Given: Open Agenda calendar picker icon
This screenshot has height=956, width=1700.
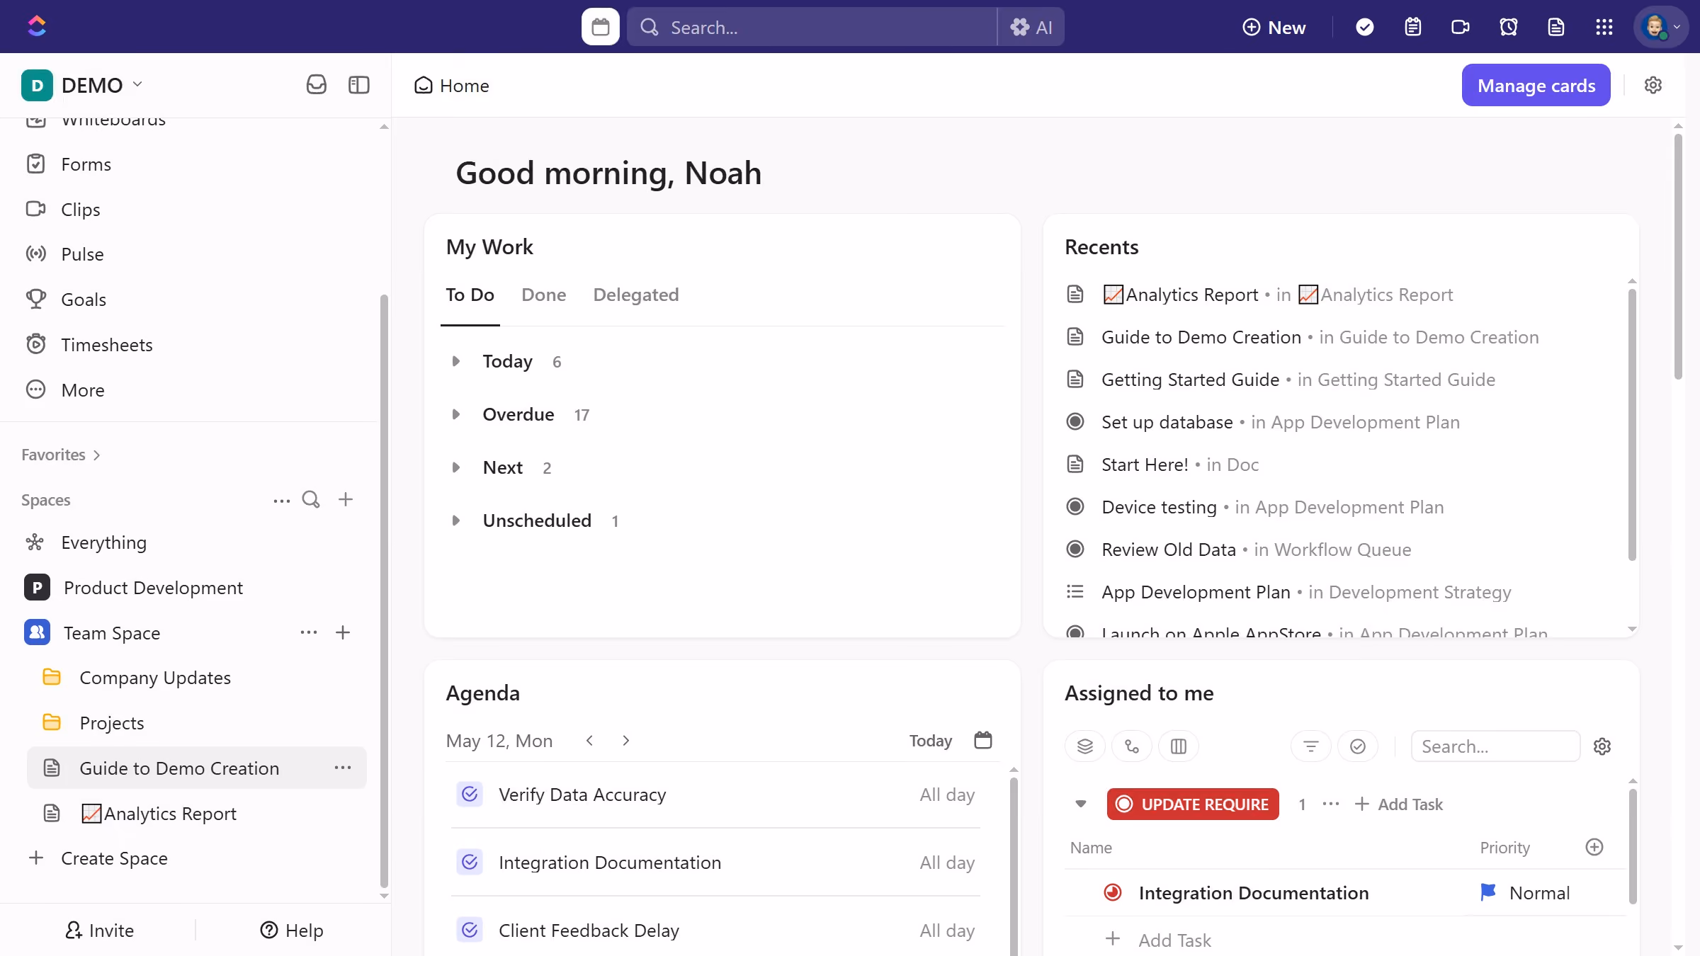Looking at the screenshot, I should pyautogui.click(x=982, y=740).
